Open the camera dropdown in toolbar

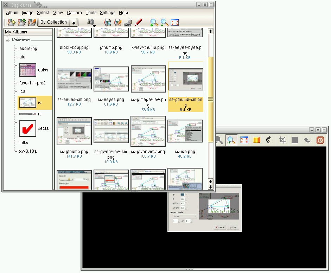tap(91, 23)
